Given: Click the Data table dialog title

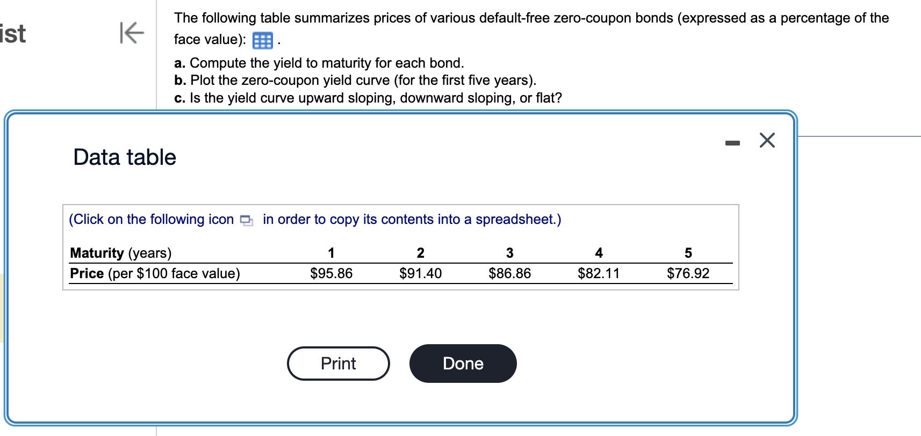Looking at the screenshot, I should coord(124,157).
